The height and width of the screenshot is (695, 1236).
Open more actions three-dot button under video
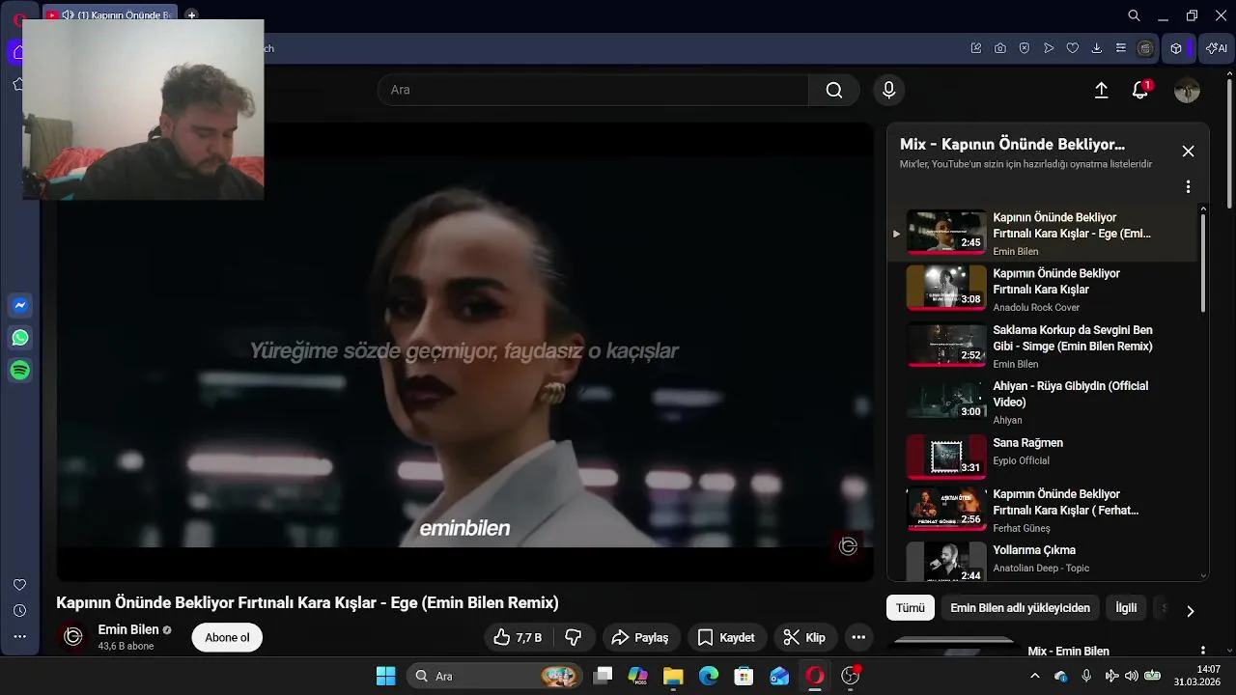[x=858, y=637]
